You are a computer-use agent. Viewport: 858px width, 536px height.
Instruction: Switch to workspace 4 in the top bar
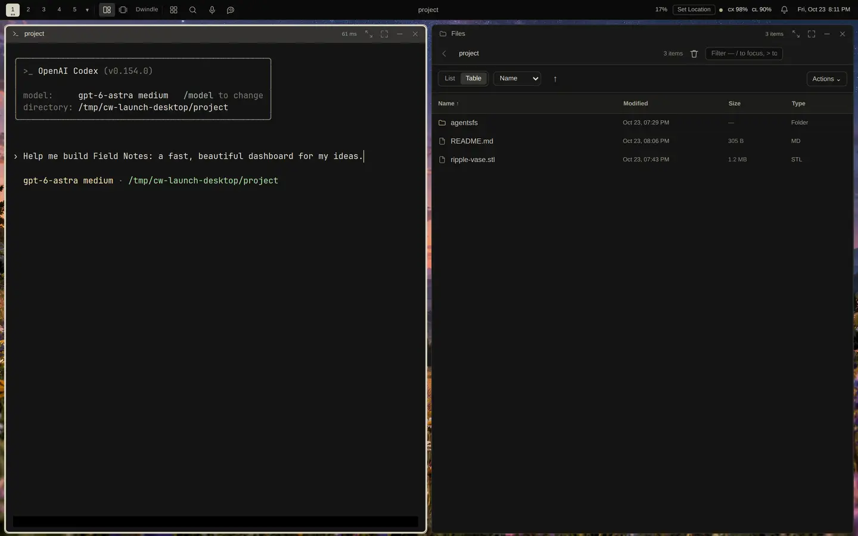pyautogui.click(x=59, y=10)
